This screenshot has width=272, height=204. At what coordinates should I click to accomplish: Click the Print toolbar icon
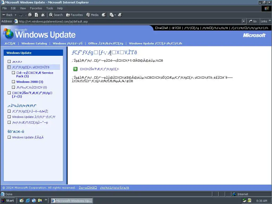(120, 15)
